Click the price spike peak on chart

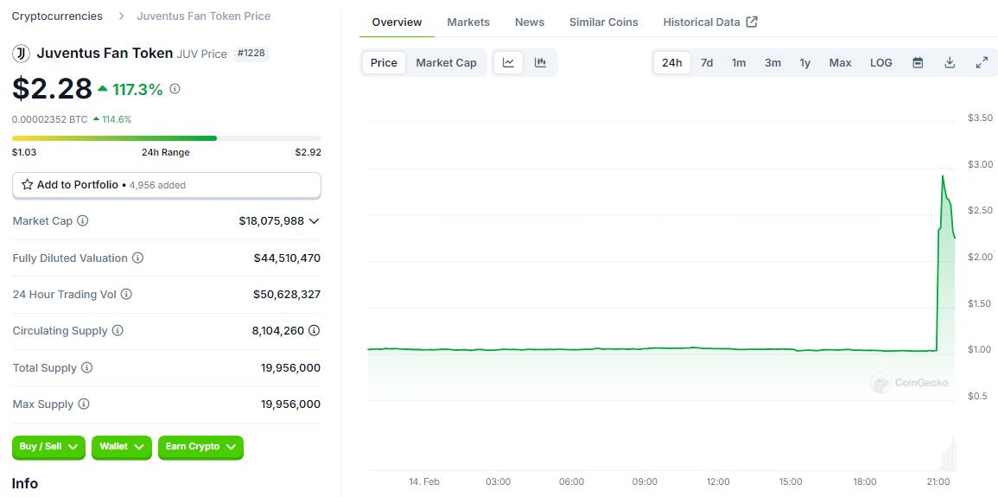[x=943, y=175]
